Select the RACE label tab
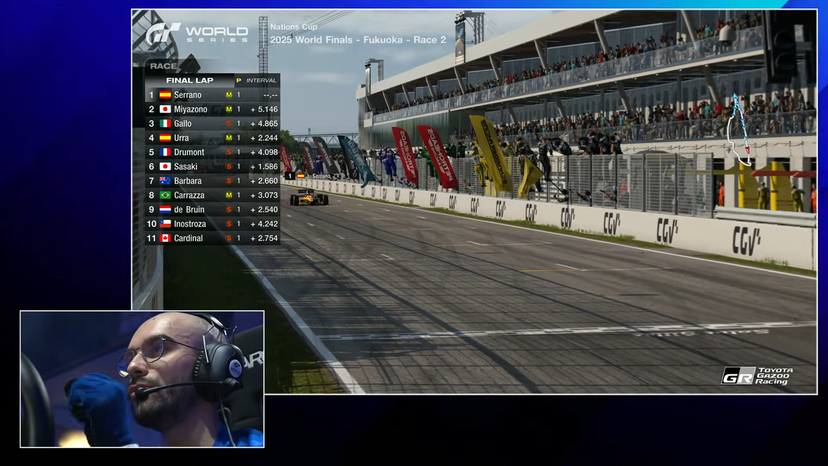 coord(163,66)
